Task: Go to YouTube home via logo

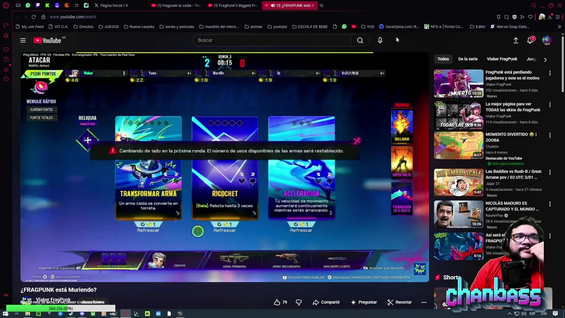Action: click(x=47, y=40)
